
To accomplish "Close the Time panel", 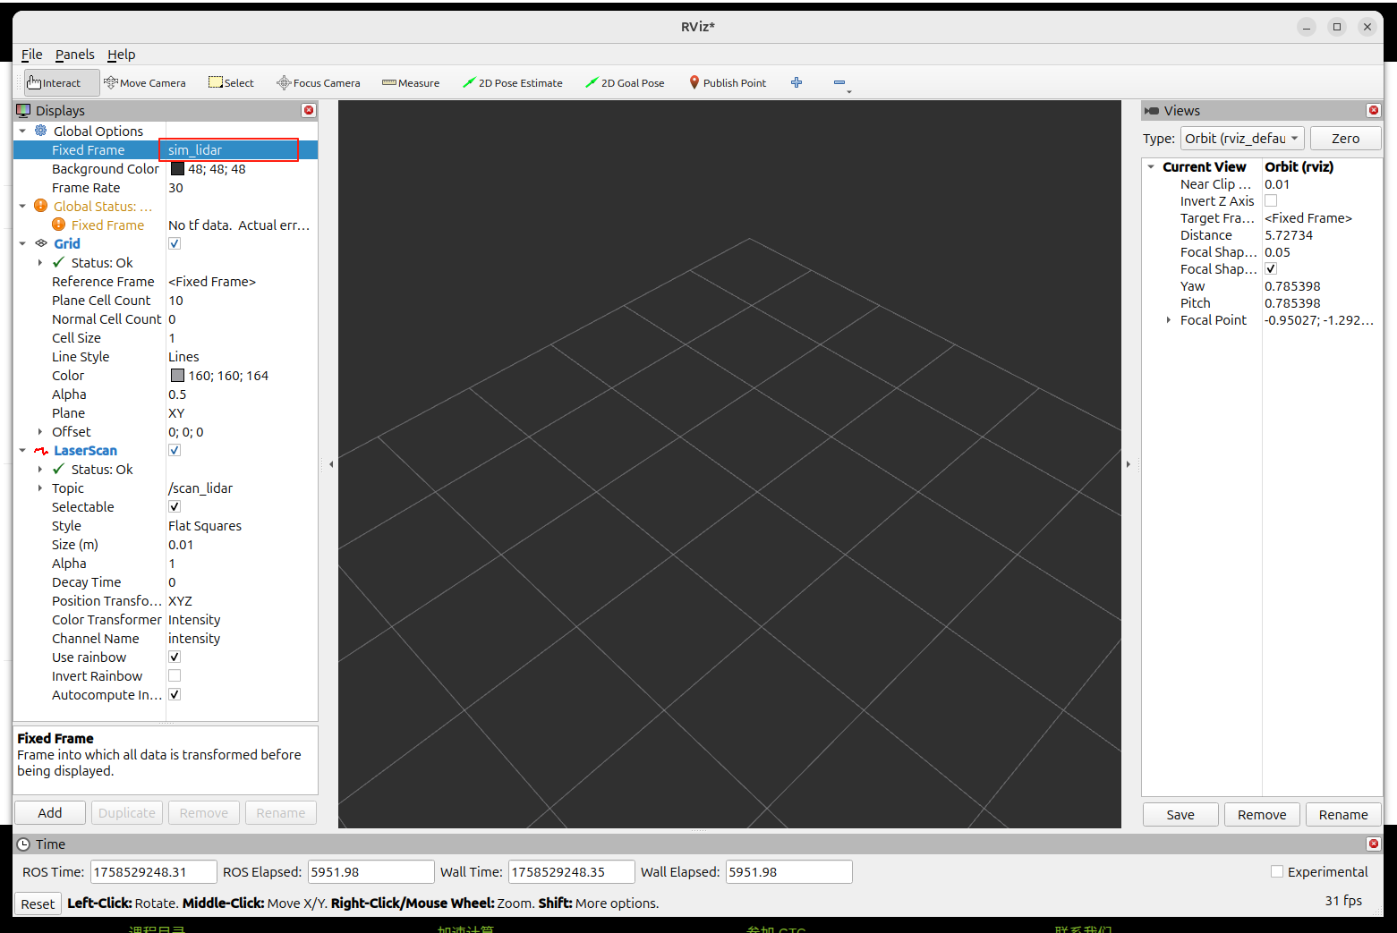I will coord(1374,844).
